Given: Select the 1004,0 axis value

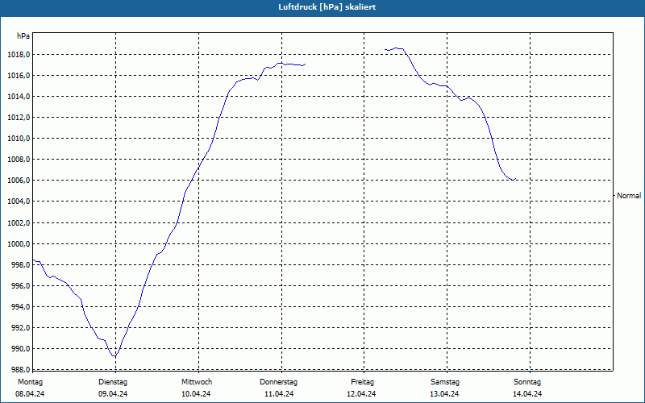Looking at the screenshot, I should (18, 201).
